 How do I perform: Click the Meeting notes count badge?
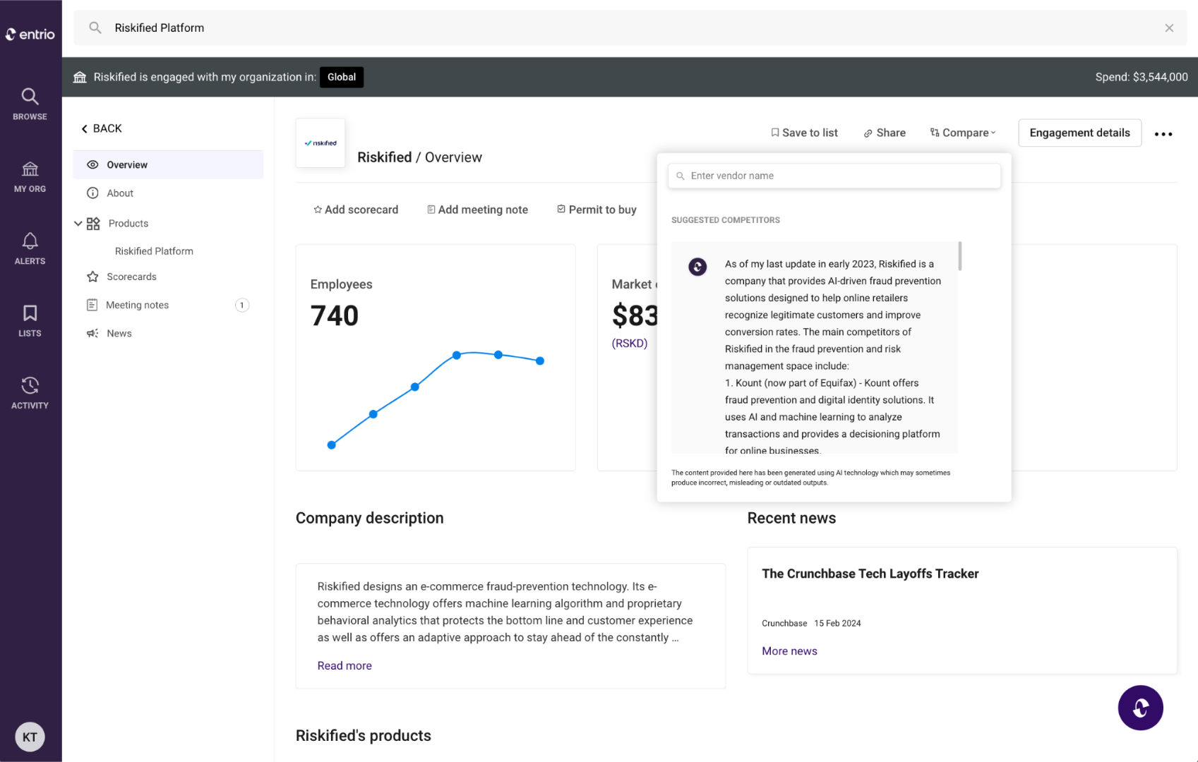[241, 306]
